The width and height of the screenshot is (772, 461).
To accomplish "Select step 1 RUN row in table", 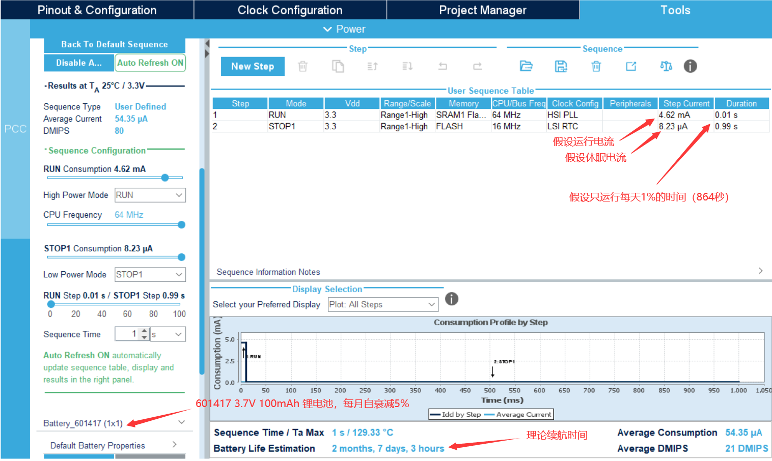I will coord(490,115).
